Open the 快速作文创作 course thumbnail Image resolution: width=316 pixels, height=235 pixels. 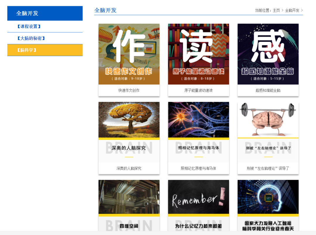[129, 54]
